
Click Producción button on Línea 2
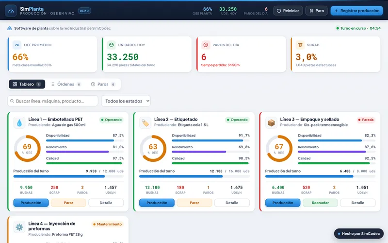tap(157, 203)
